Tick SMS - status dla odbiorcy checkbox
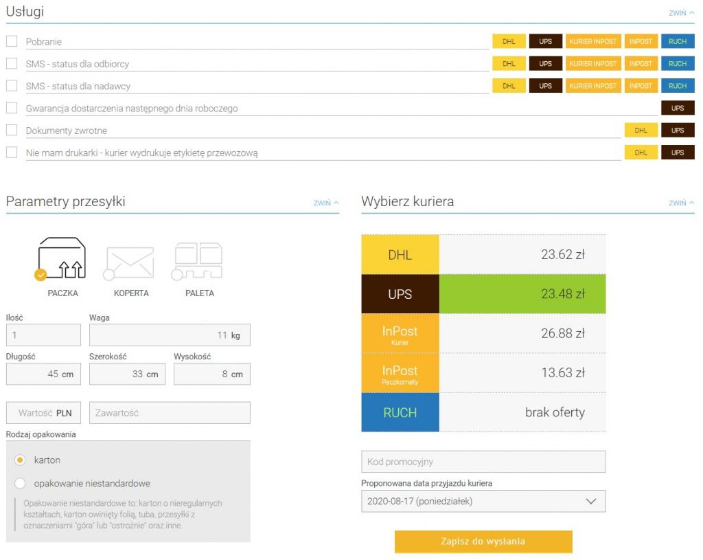Viewport: 703px width, 560px height. 12,63
